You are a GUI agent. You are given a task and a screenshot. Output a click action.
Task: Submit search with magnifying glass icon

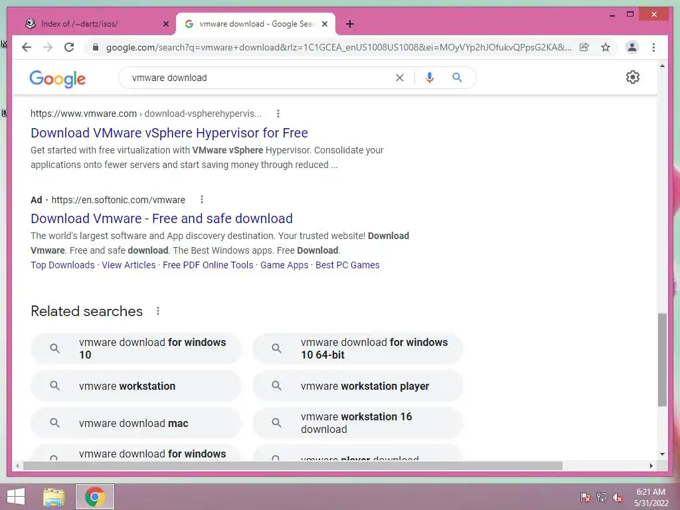457,78
